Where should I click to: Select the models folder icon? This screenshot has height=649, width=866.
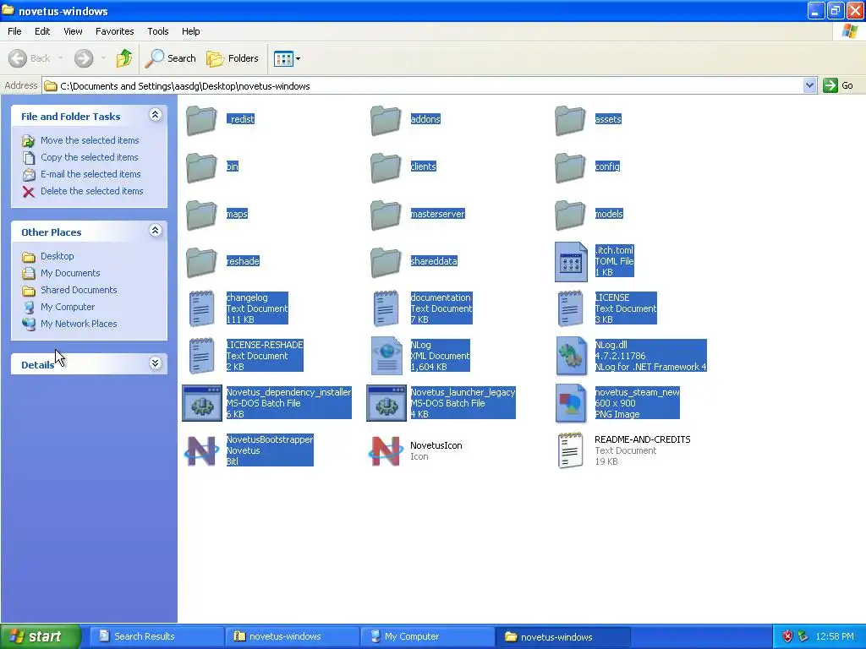click(x=570, y=215)
